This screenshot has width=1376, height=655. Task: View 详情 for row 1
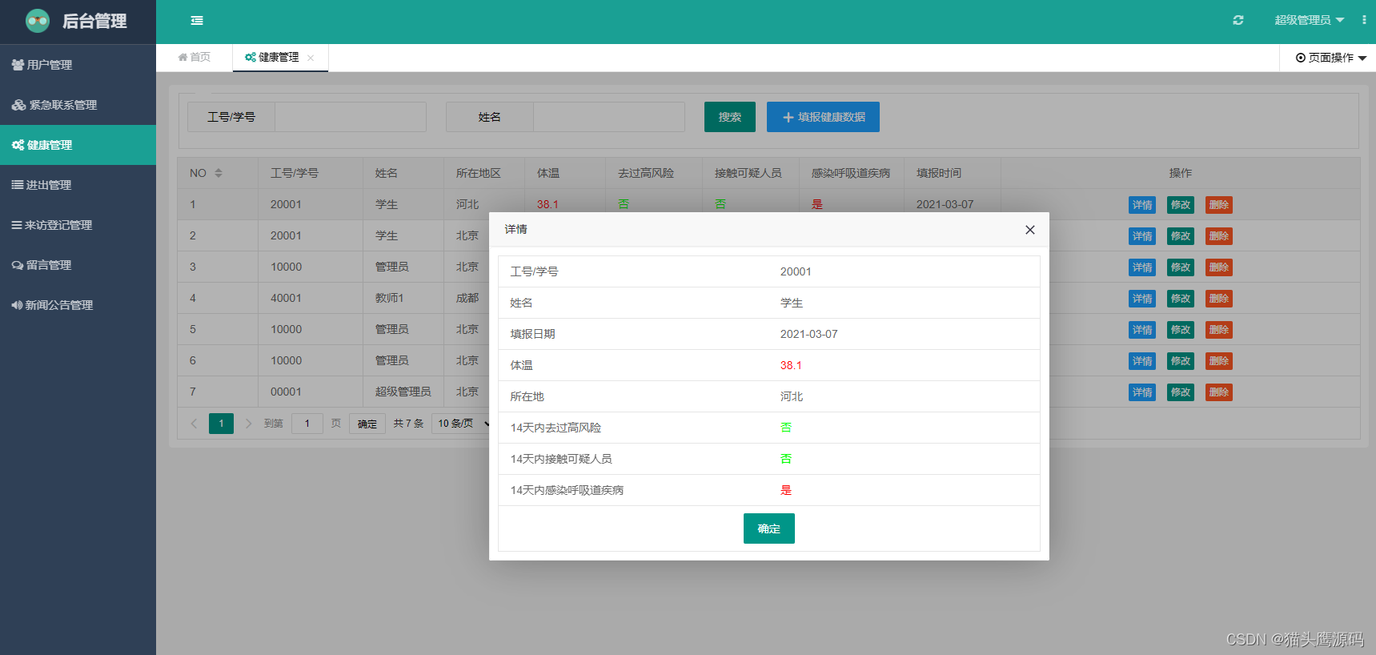click(x=1142, y=205)
